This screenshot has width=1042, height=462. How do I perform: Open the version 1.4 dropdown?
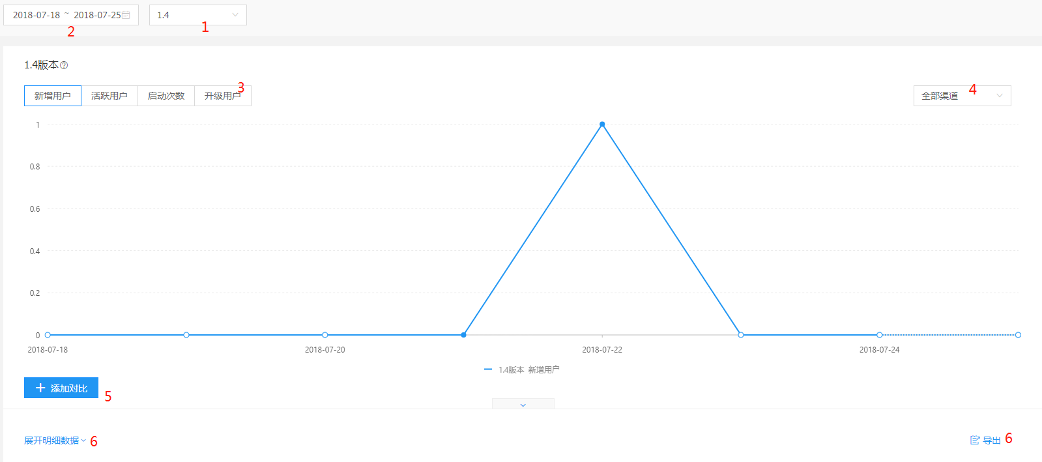tap(198, 15)
